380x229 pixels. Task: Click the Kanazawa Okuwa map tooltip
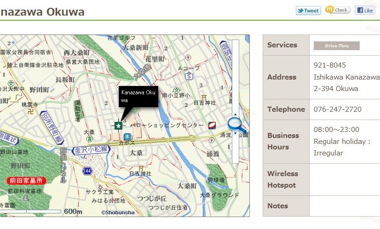click(x=138, y=97)
